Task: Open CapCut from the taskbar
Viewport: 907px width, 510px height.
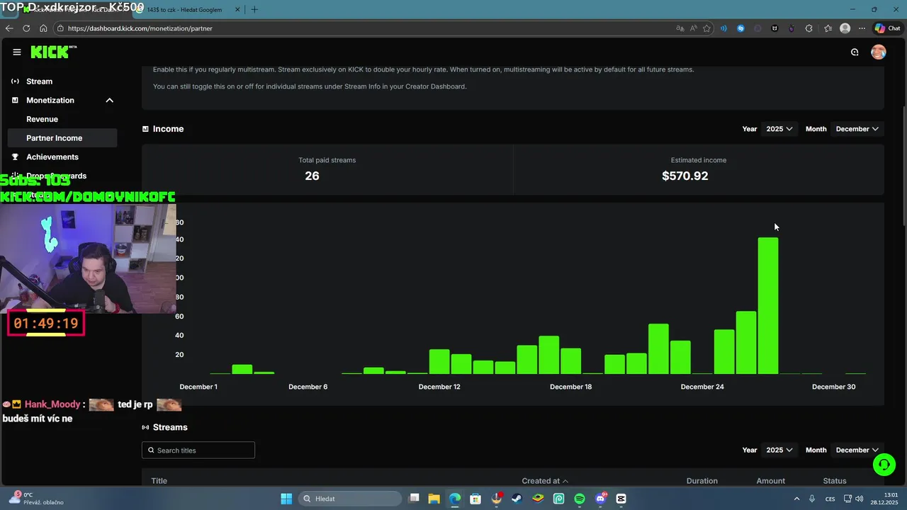Action: click(x=621, y=499)
